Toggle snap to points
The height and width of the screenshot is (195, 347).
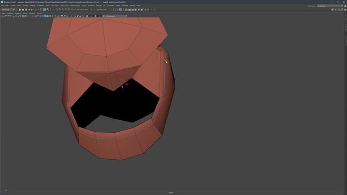(63, 10)
